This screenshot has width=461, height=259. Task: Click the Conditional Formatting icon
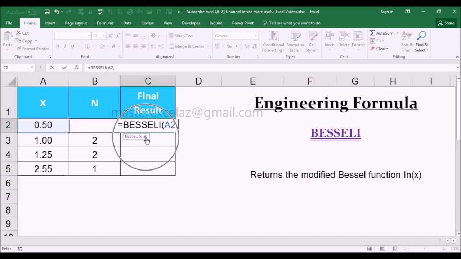point(273,37)
